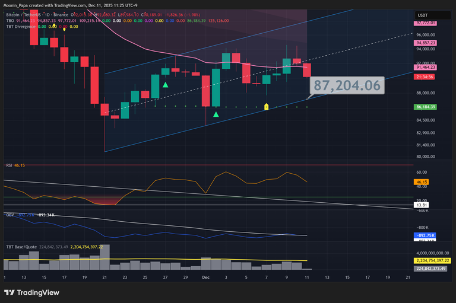This screenshot has height=303, width=456.
Task: Click the green triangle below the Dec 2 candle
Action: (x=216, y=114)
